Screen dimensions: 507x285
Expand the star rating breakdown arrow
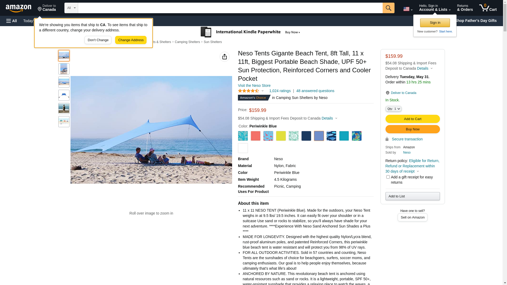coord(262,91)
